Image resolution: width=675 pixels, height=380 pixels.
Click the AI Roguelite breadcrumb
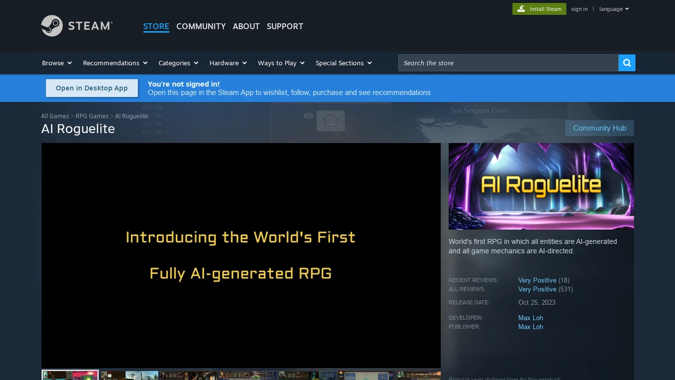pos(131,116)
